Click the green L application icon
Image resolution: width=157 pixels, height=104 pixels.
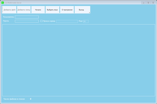click(3, 3)
